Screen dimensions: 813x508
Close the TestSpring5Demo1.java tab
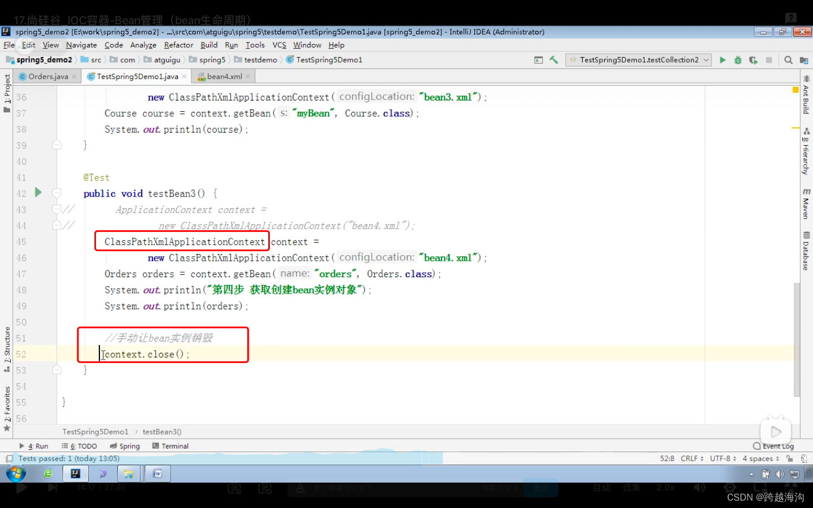point(184,77)
